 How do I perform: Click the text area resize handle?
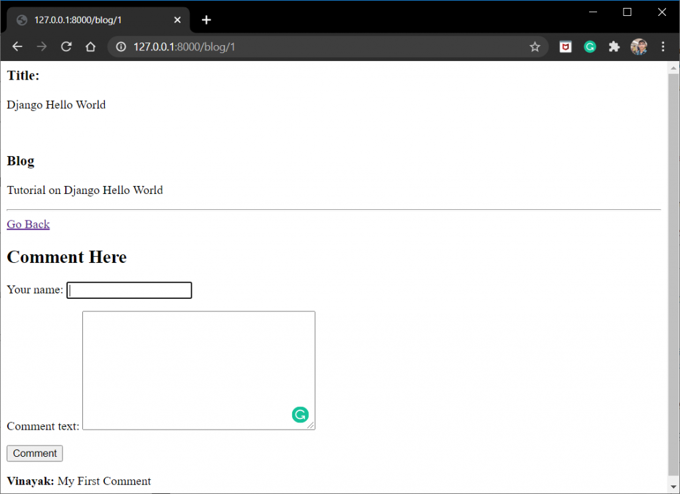[311, 426]
